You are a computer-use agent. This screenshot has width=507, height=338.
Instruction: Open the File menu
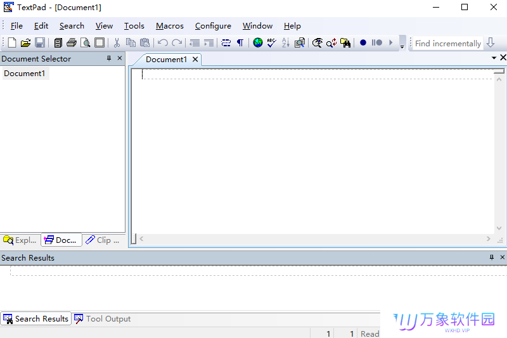16,26
